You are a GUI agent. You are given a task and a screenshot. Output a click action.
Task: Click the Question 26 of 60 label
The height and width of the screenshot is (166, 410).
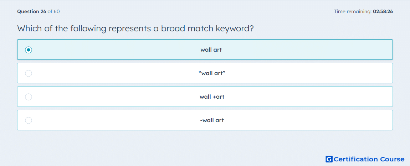pos(39,11)
